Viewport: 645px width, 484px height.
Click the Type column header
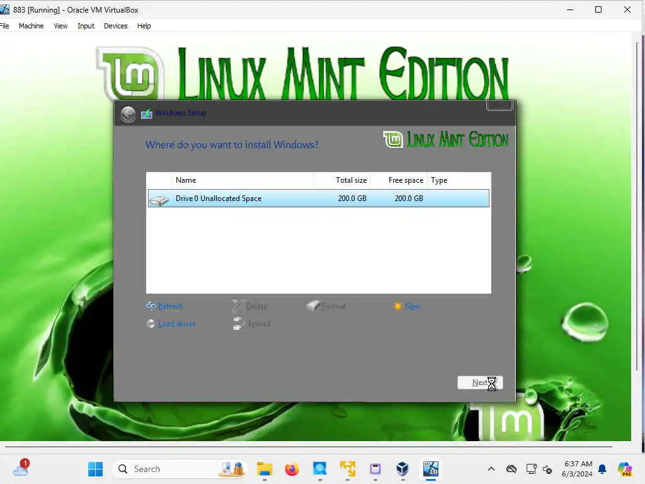459,180
